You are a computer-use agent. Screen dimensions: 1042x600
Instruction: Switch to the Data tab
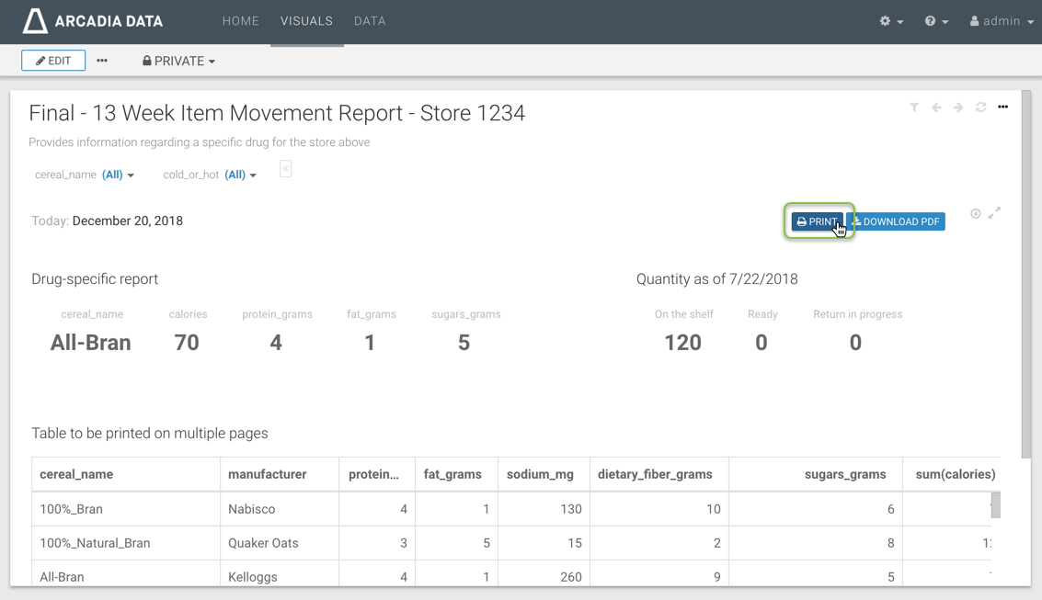pos(370,21)
